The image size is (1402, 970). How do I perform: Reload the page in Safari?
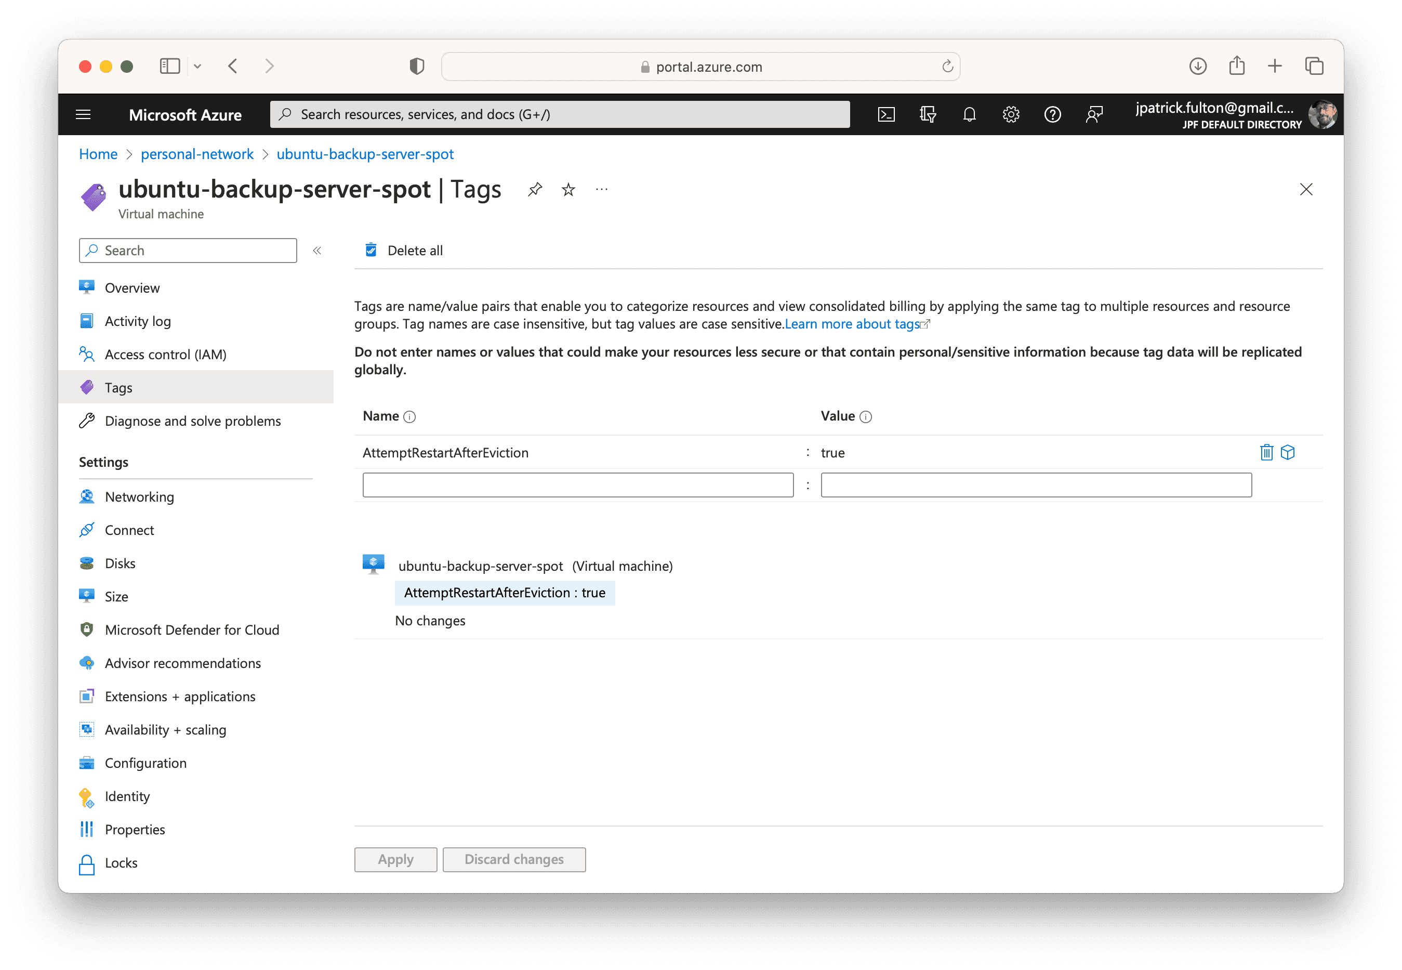(x=947, y=66)
